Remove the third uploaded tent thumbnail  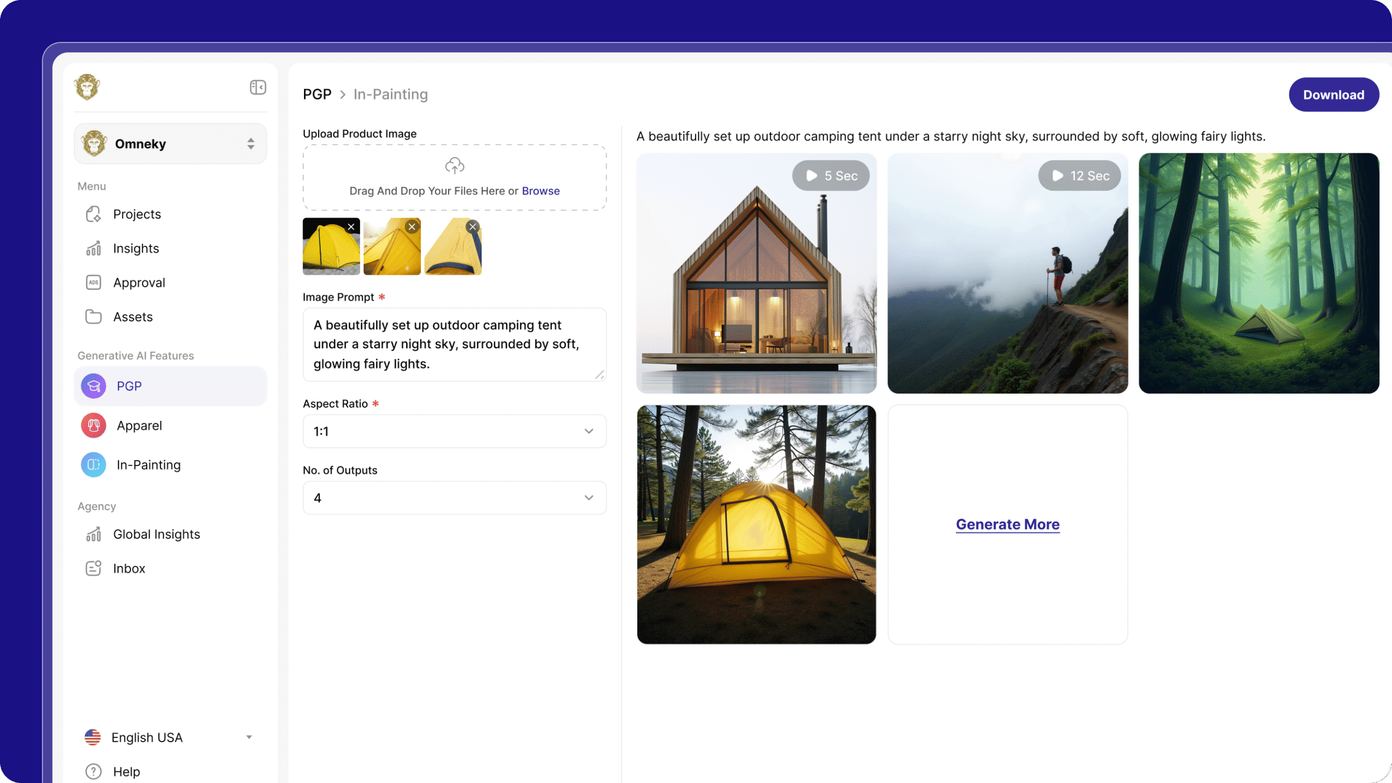click(473, 227)
